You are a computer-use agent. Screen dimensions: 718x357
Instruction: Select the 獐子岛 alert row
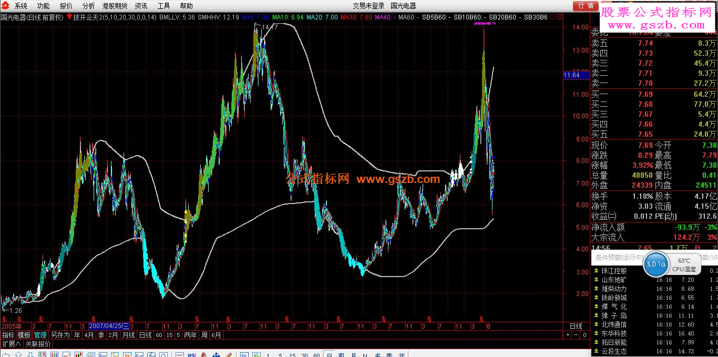pos(655,315)
